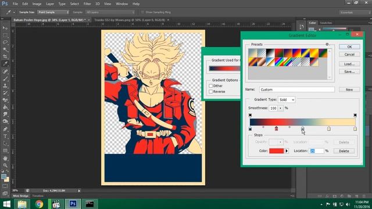Select the Brush tool
Image resolution: width=372 pixels, height=209 pixels.
click(x=5, y=79)
